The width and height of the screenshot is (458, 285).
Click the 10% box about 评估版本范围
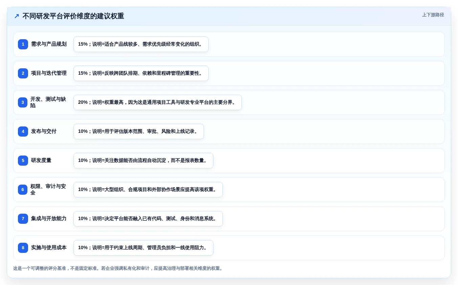[x=139, y=132]
